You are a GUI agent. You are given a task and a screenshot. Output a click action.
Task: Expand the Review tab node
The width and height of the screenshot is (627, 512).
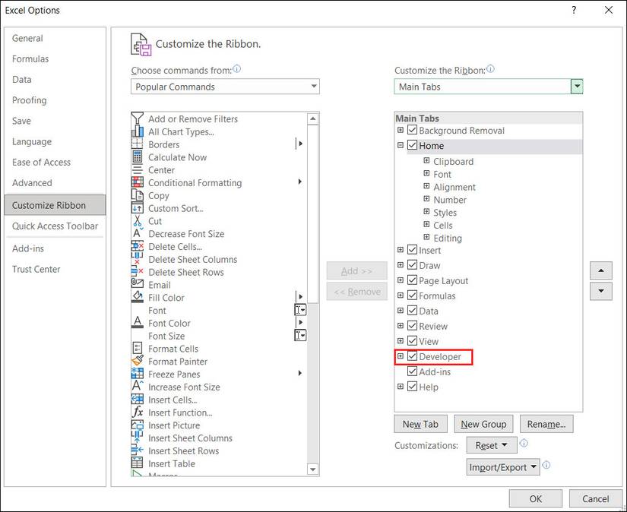click(x=401, y=325)
